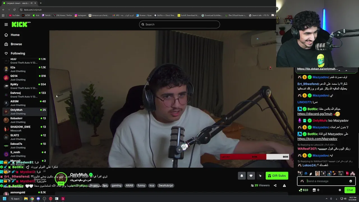The width and height of the screenshot is (359, 202).
Task: Open RpWy channel from sidebar
Action: click(25, 86)
